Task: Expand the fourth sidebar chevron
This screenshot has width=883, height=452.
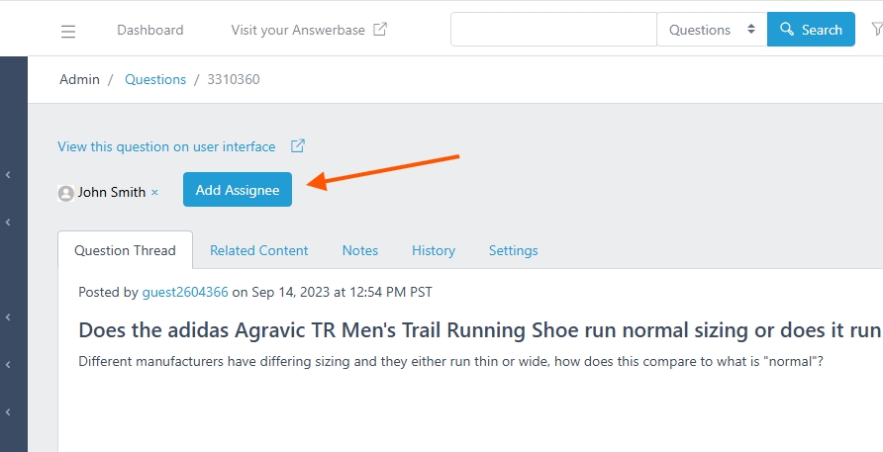Action: 8,365
